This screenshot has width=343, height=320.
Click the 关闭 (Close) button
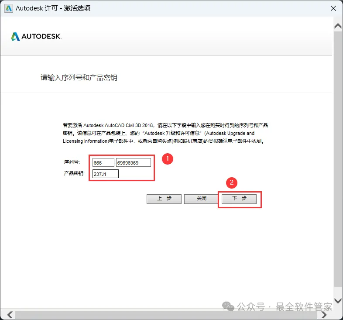tap(201, 199)
